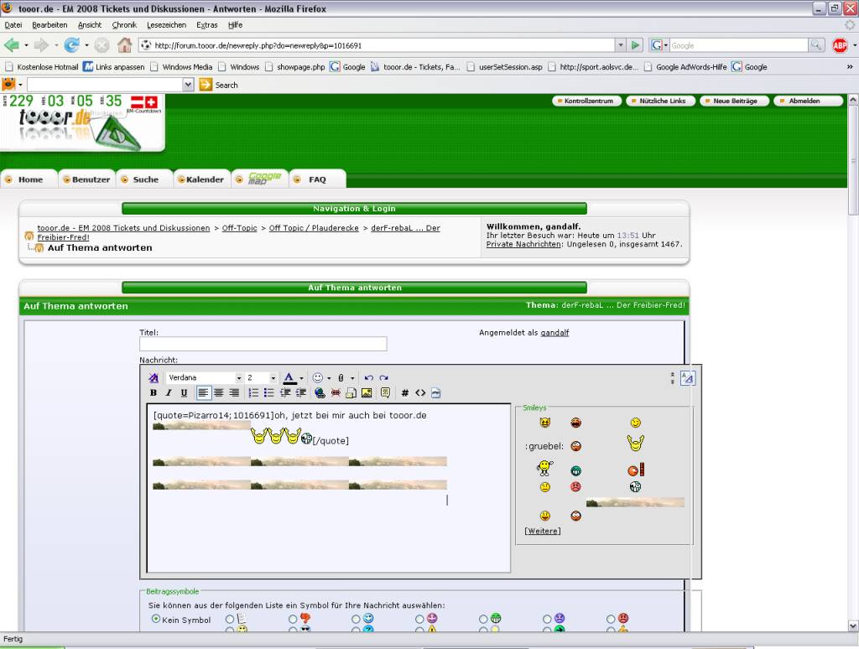
Task: Open the Lesezeichen menu
Action: tap(166, 25)
